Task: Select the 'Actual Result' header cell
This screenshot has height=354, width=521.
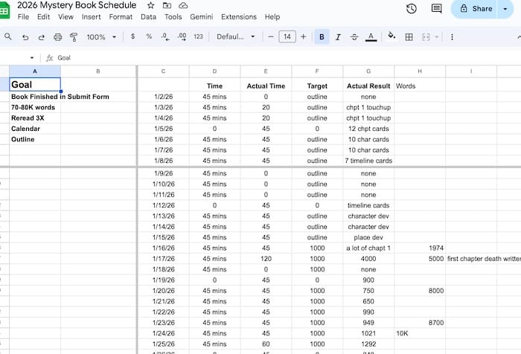Action: tap(368, 86)
